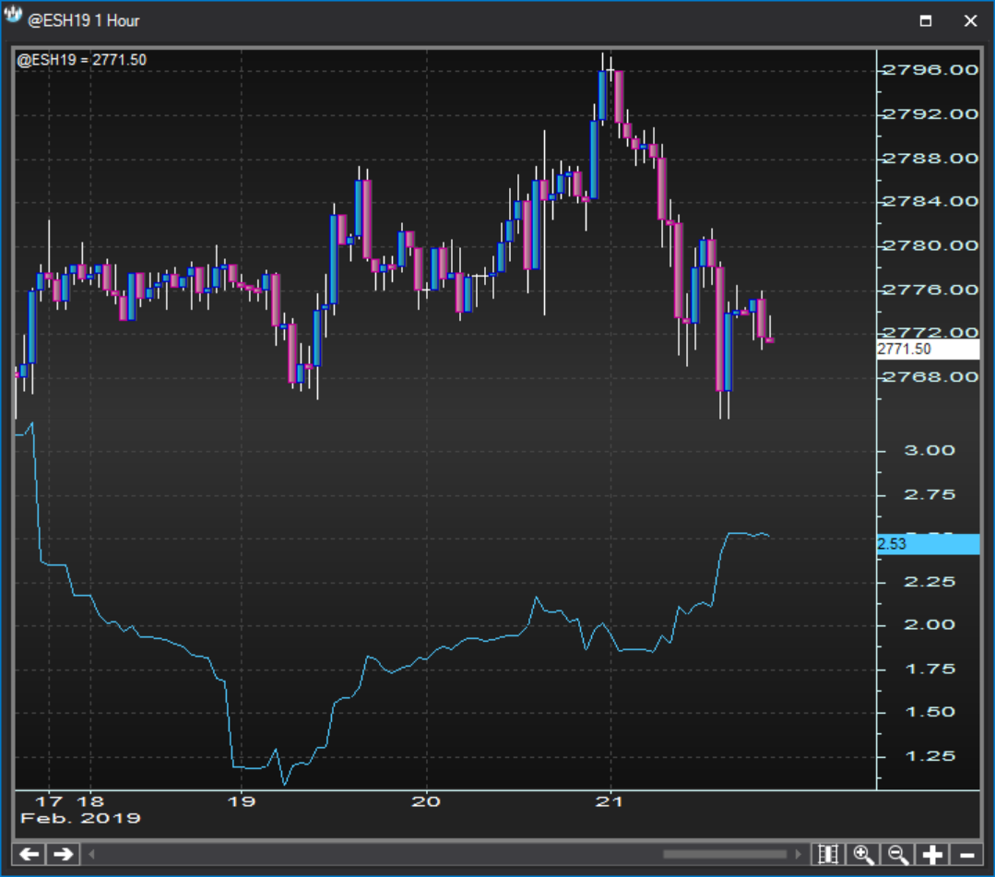
Task: Click the 3.00 indicator axis label
Action: pos(930,451)
